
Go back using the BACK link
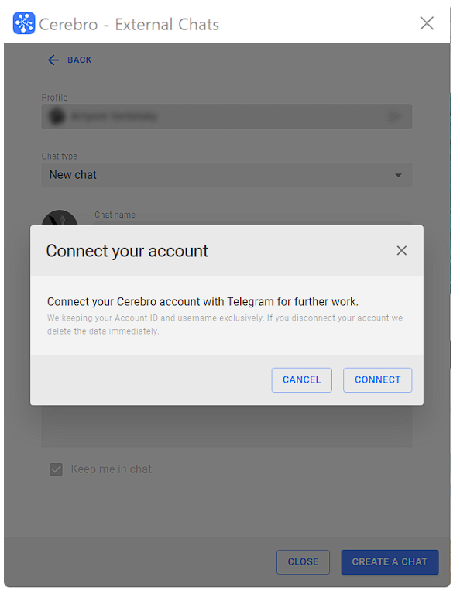[x=79, y=60]
